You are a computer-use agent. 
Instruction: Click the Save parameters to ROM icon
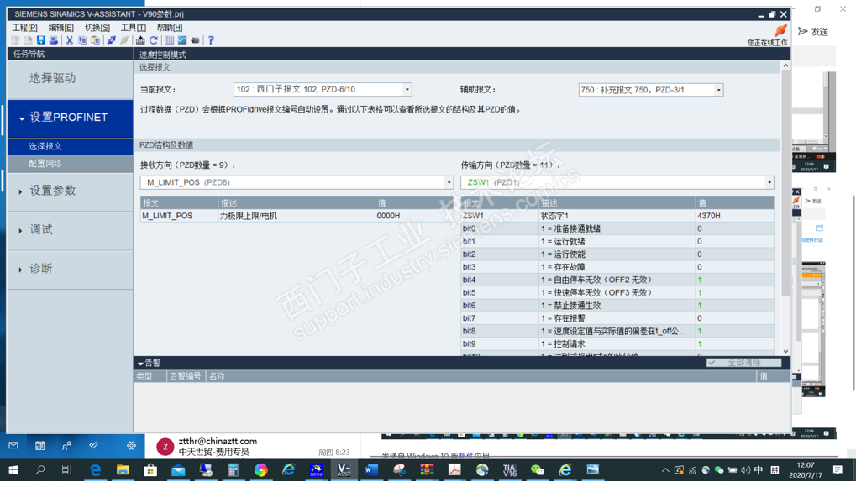pos(140,40)
